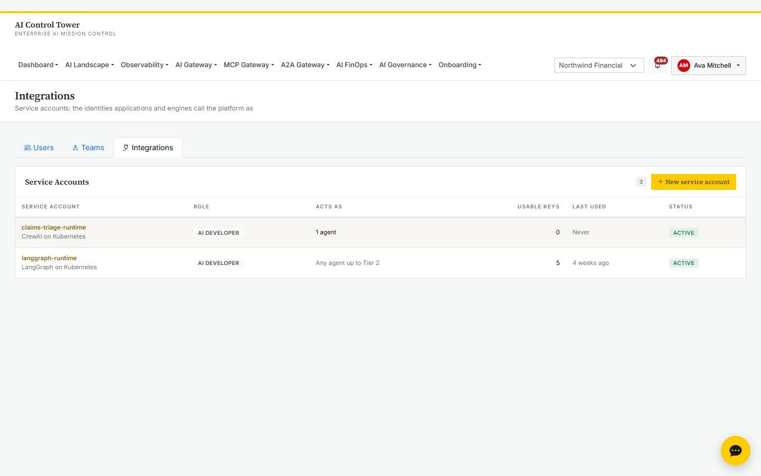Open the AI FinOps menu
The width and height of the screenshot is (761, 476).
354,65
